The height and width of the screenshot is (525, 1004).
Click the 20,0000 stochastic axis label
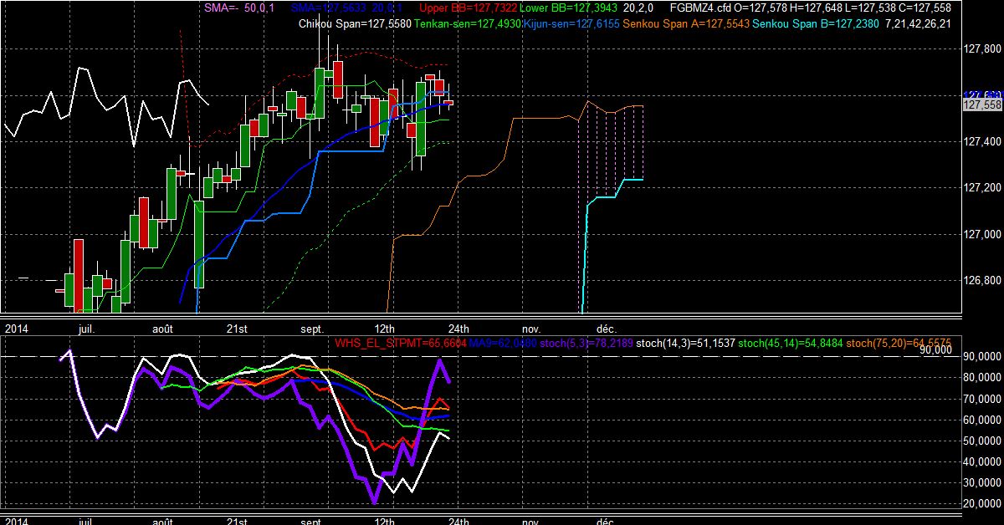tap(981, 503)
